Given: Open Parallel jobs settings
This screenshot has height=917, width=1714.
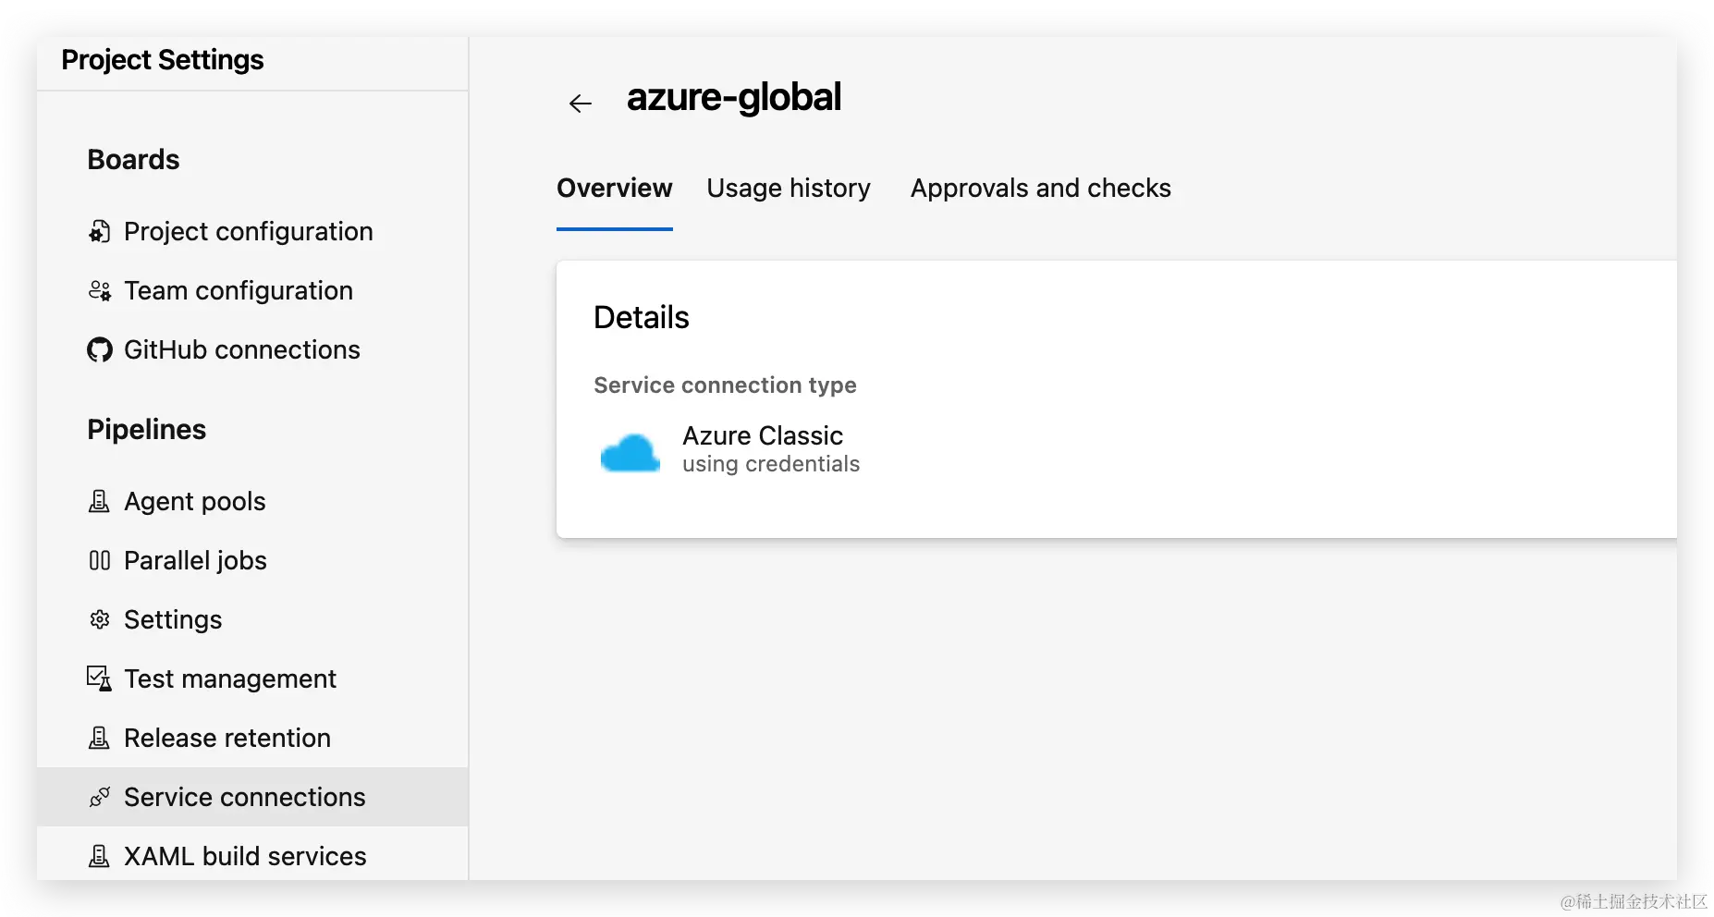Looking at the screenshot, I should pyautogui.click(x=196, y=560).
